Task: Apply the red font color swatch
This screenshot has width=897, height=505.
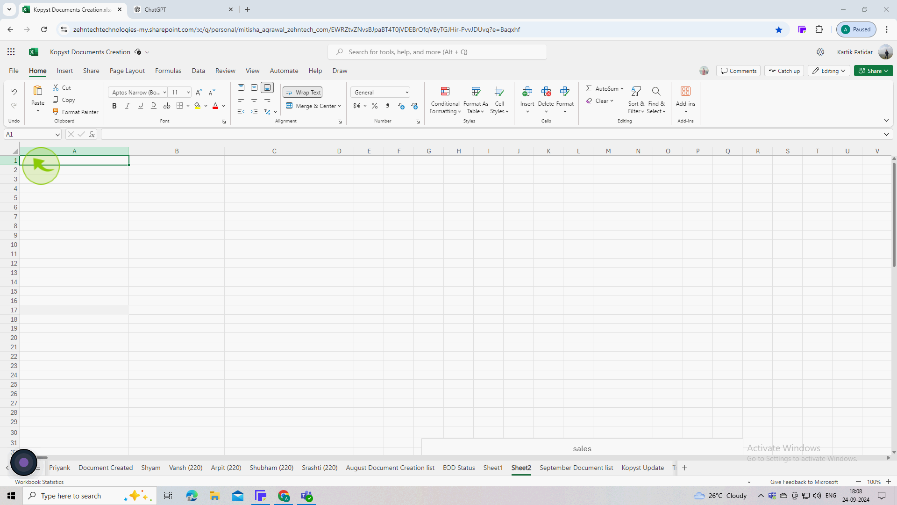Action: pyautogui.click(x=215, y=106)
